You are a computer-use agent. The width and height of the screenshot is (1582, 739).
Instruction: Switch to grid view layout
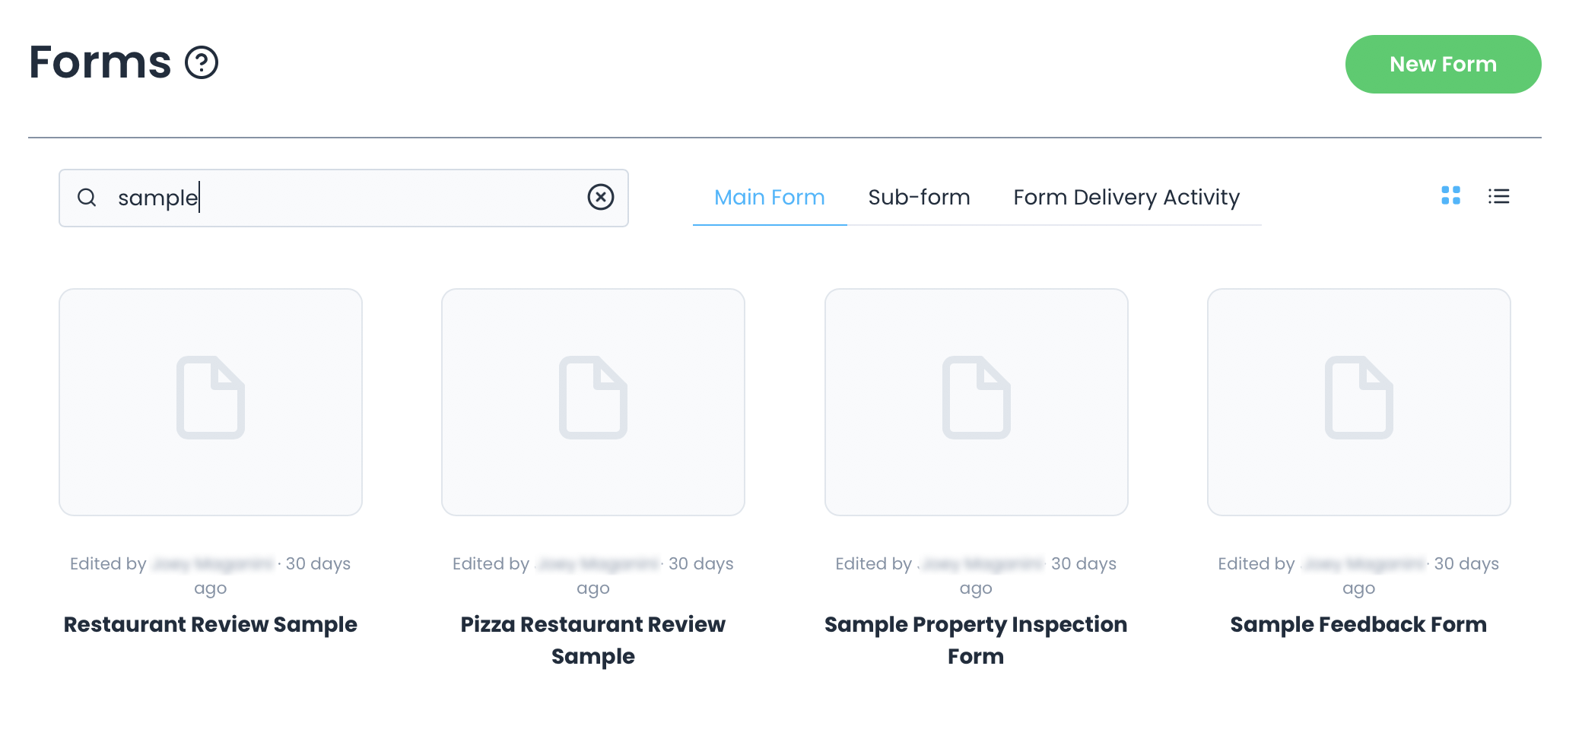tap(1450, 196)
